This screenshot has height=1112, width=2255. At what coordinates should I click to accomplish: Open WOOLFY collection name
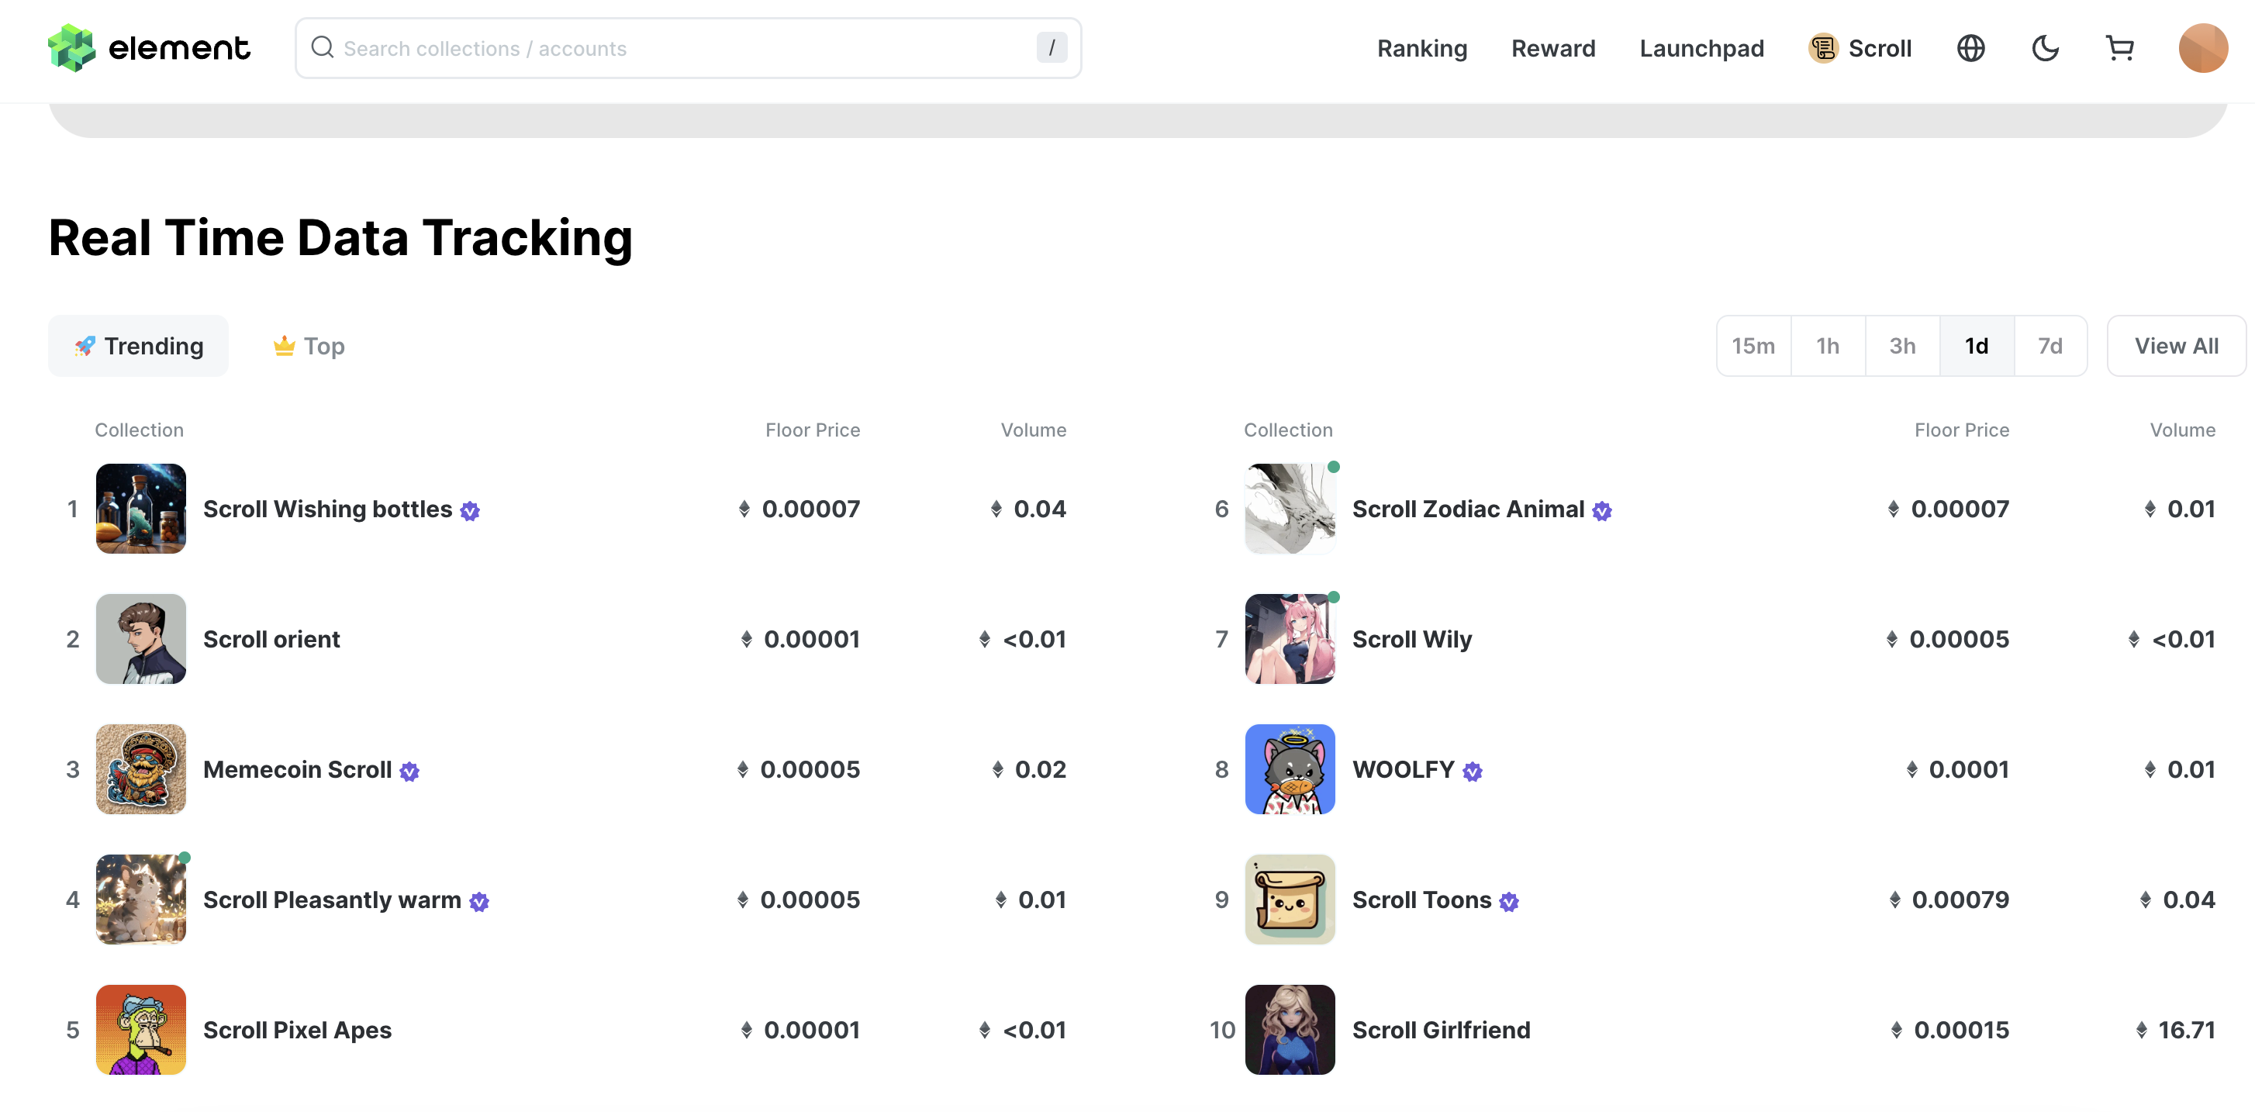(x=1404, y=770)
